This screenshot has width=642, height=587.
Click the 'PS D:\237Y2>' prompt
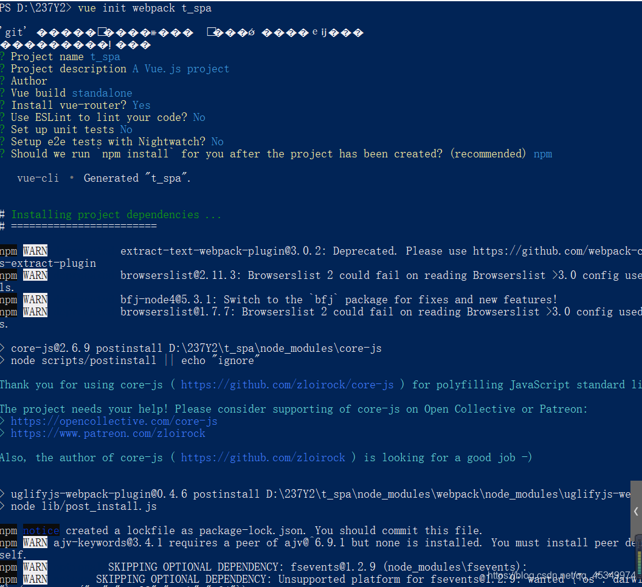pos(36,8)
